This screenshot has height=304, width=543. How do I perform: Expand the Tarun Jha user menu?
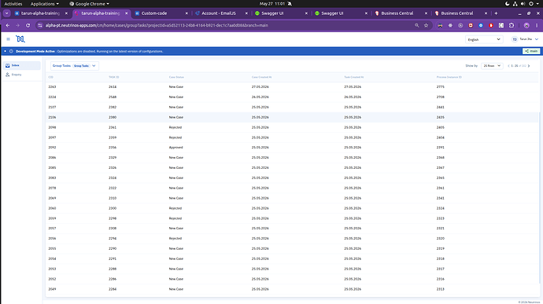[x=525, y=39]
